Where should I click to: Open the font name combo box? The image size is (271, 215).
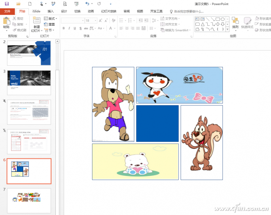pos(72,21)
